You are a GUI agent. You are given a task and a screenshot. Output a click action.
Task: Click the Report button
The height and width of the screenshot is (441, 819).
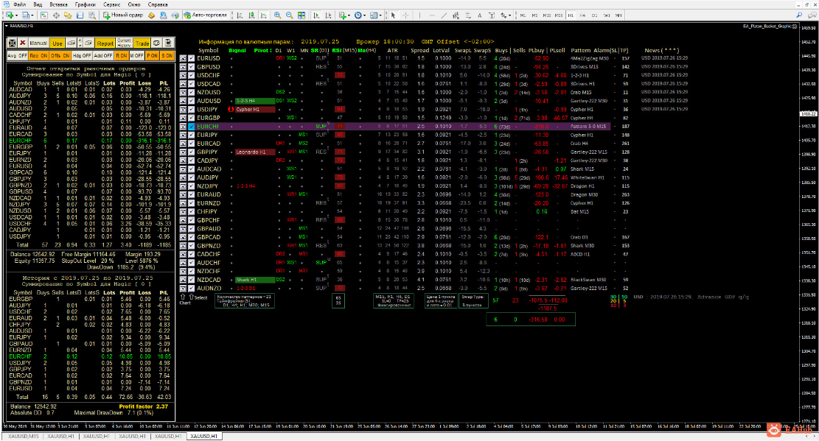click(105, 43)
